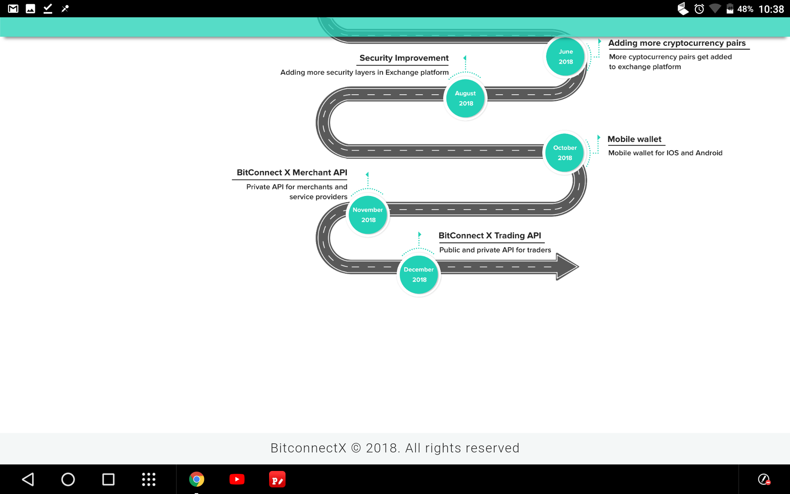Viewport: 790px width, 494px height.
Task: Click the BitConnect X Merchant API heading
Action: (x=292, y=172)
